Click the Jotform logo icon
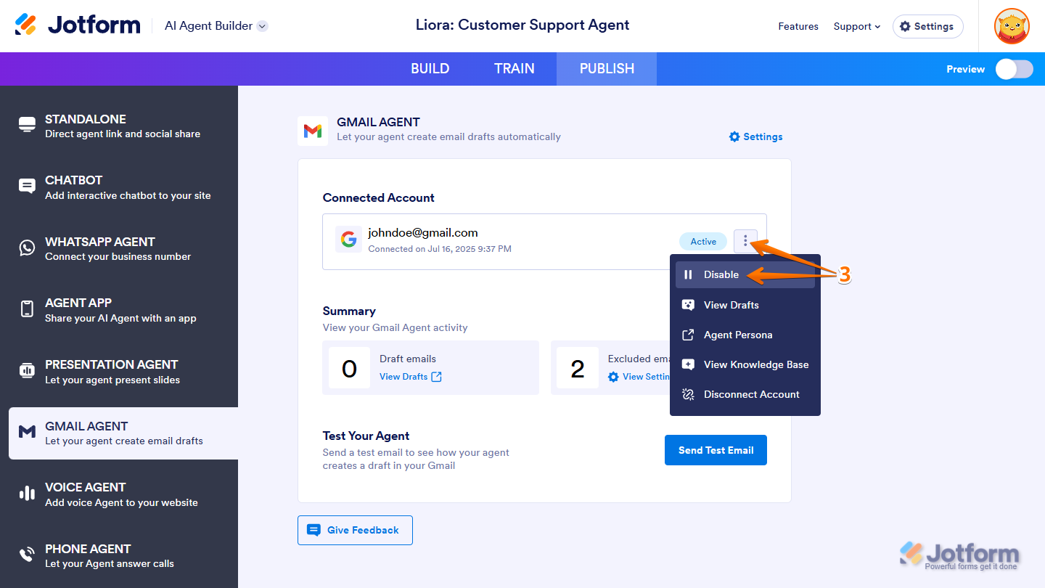1045x588 pixels. [x=26, y=25]
